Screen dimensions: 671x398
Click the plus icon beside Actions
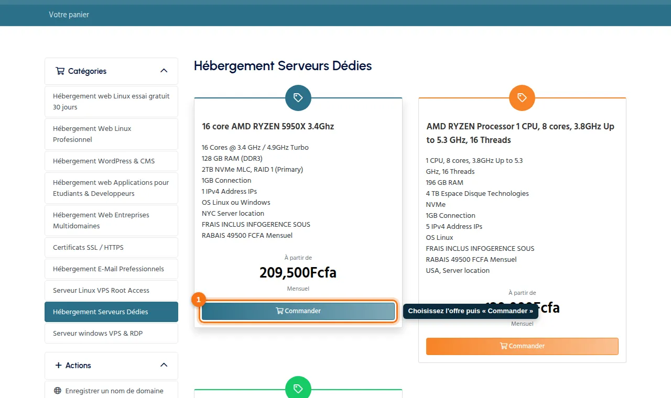point(58,365)
